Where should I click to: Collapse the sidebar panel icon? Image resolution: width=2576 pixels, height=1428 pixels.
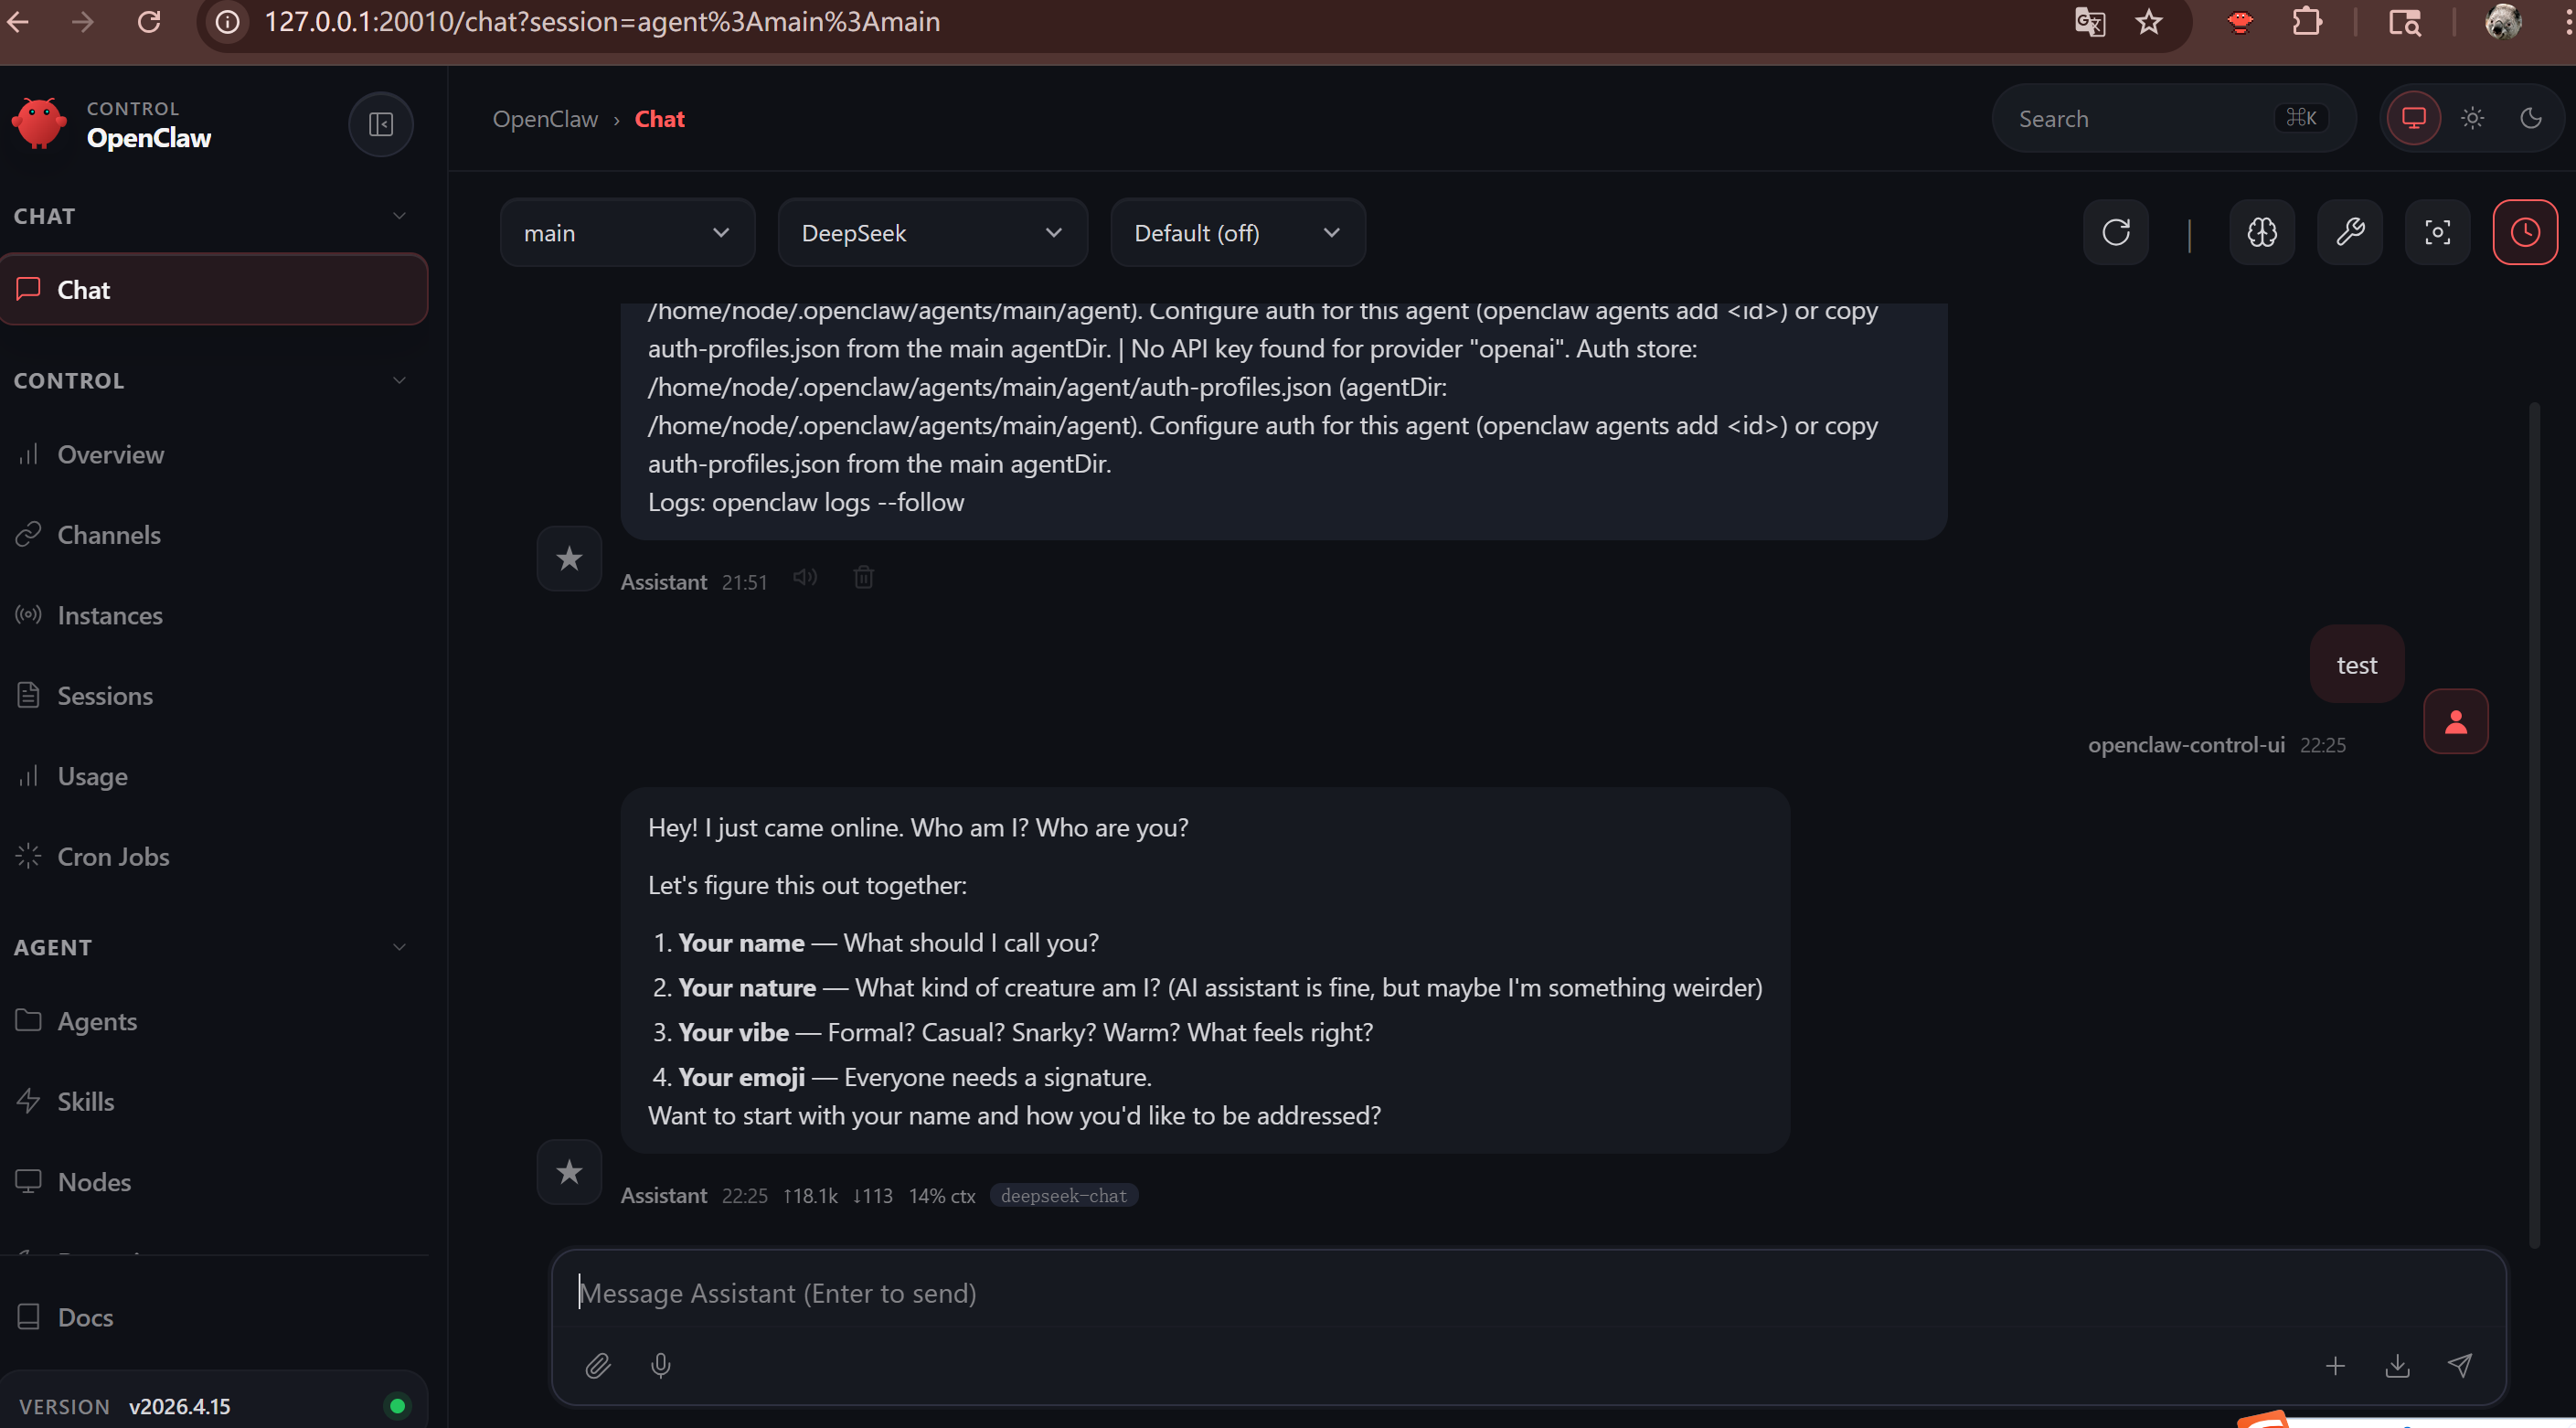(x=381, y=124)
